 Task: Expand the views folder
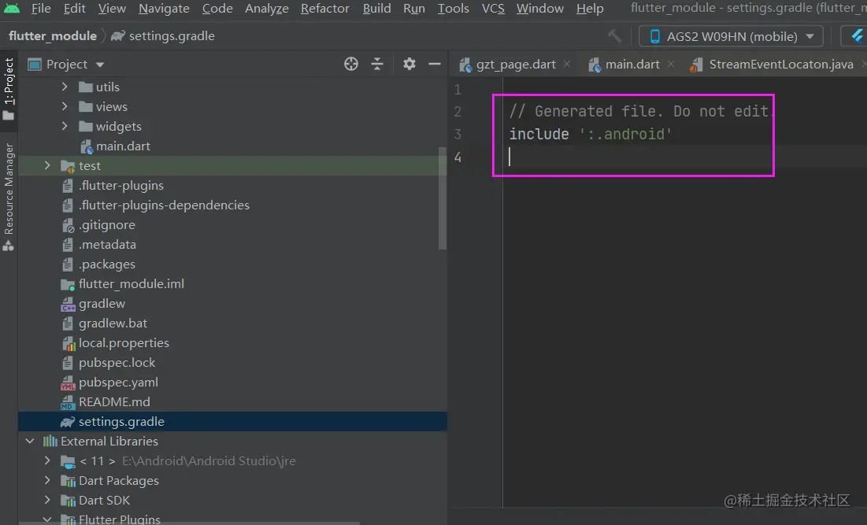pyautogui.click(x=65, y=106)
